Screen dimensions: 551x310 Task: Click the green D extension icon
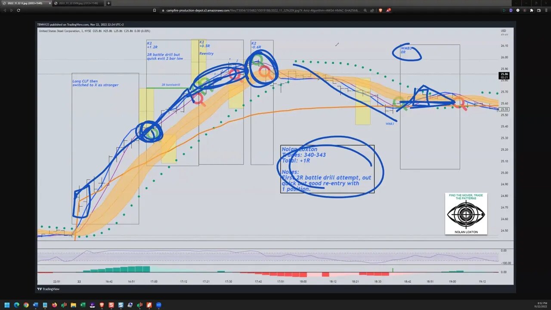(504, 10)
